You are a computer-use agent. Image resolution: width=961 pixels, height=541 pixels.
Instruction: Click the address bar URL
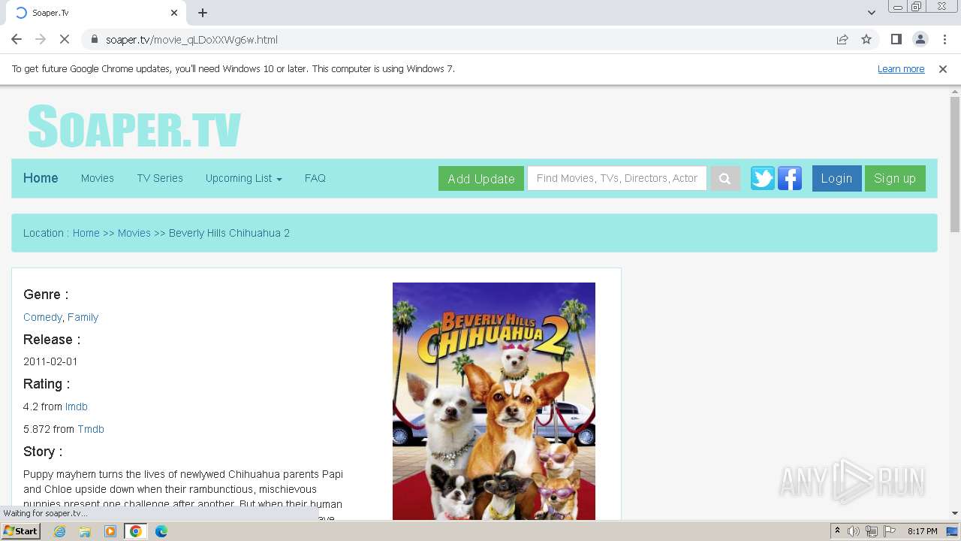tap(191, 40)
